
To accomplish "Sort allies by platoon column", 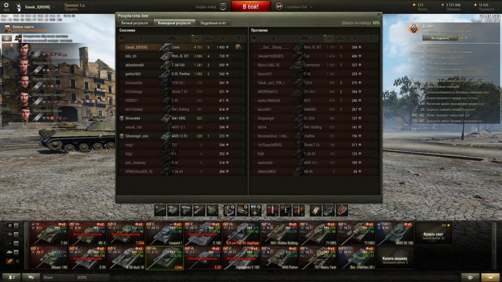I will [121, 38].
